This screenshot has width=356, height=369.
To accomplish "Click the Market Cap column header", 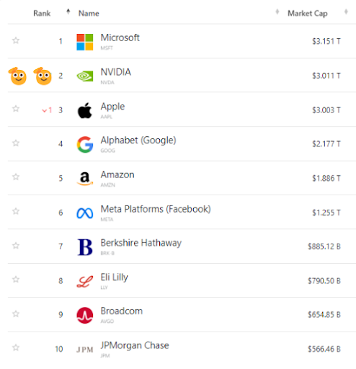I will tap(308, 14).
